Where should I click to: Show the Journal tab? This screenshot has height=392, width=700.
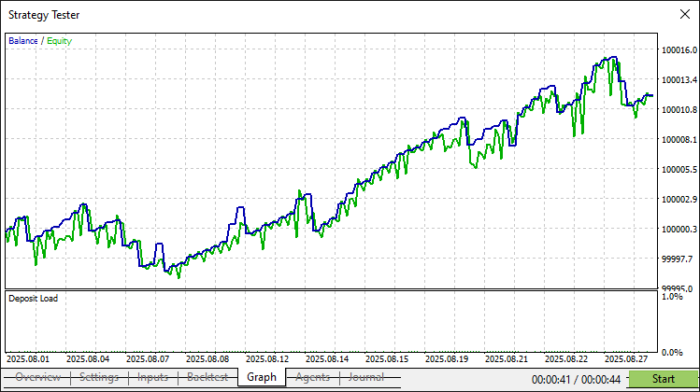point(366,377)
